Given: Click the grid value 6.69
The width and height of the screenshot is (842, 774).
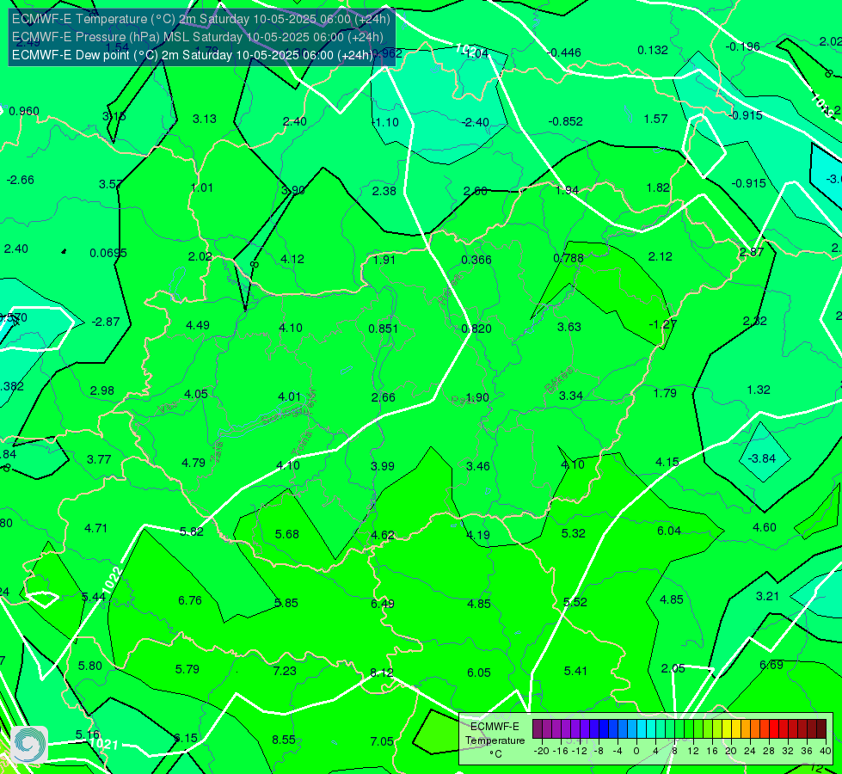Looking at the screenshot, I should 771,665.
